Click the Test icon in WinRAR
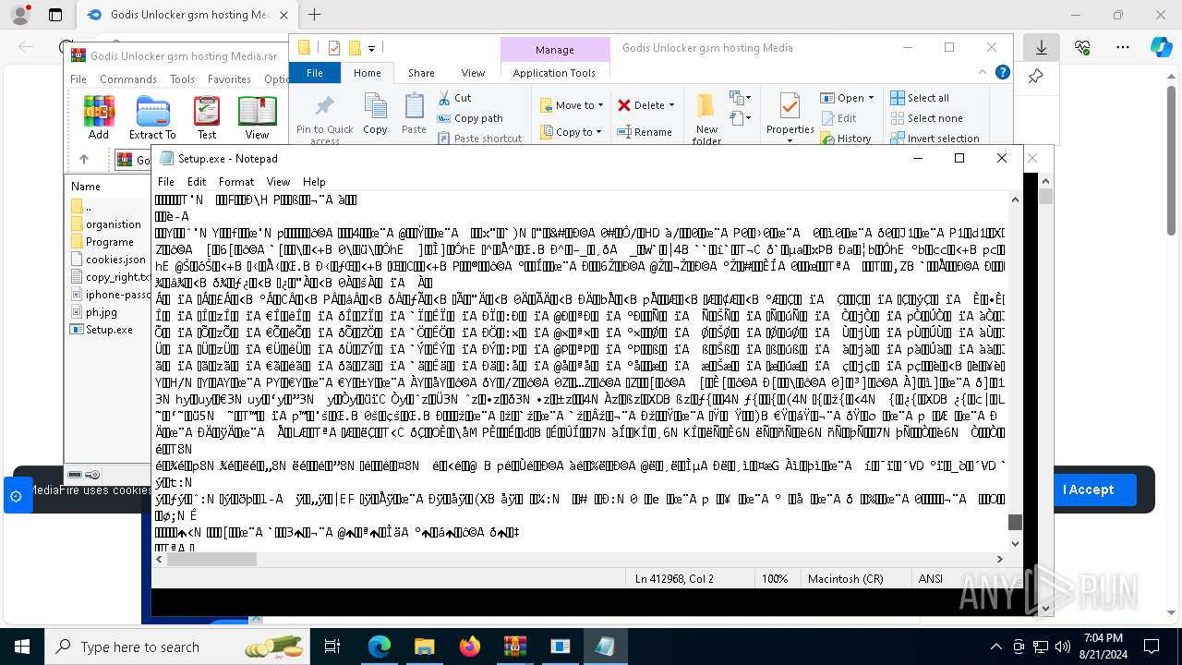1182x665 pixels. tap(207, 117)
